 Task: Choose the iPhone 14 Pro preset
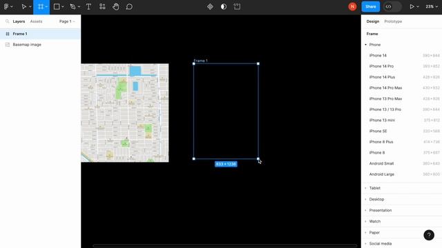click(x=403, y=66)
